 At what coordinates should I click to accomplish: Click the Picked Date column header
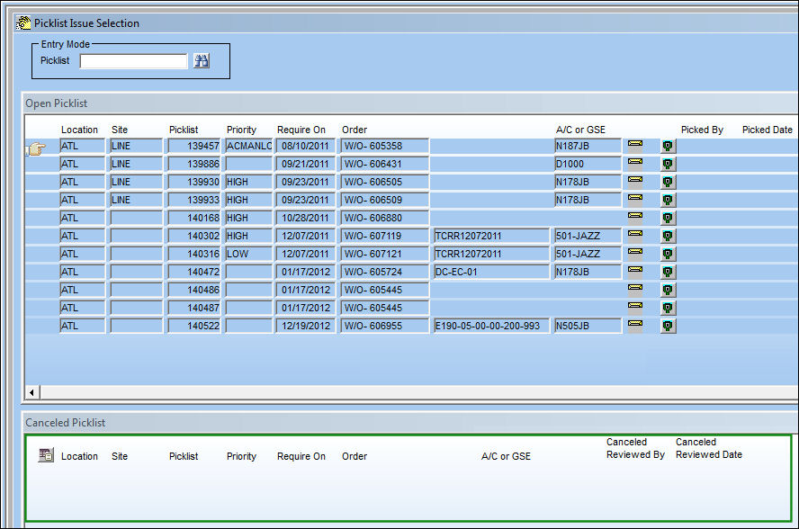point(767,130)
